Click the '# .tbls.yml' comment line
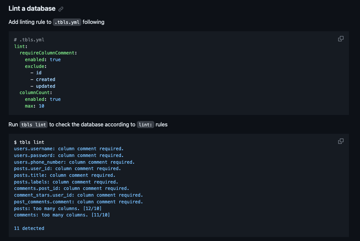This screenshot has height=241, width=360. [29, 40]
